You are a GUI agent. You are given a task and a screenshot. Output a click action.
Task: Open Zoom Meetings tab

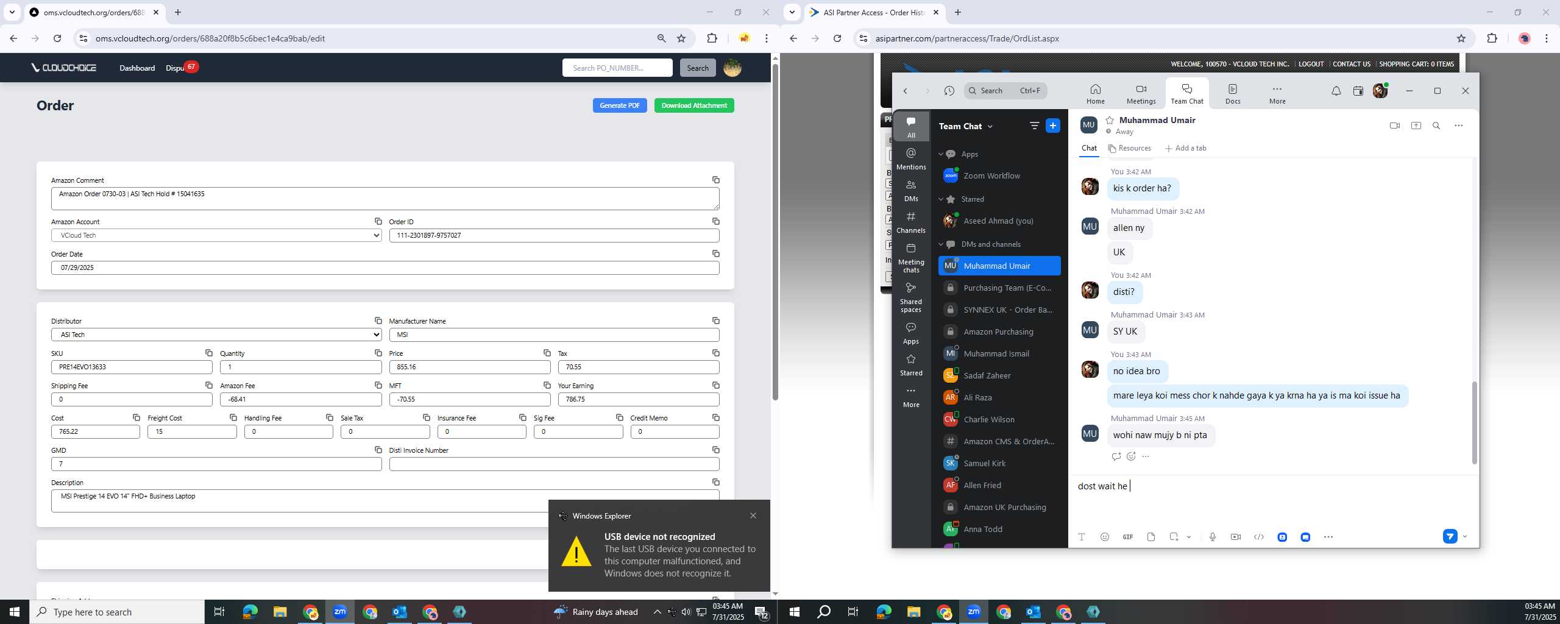[x=1141, y=94]
